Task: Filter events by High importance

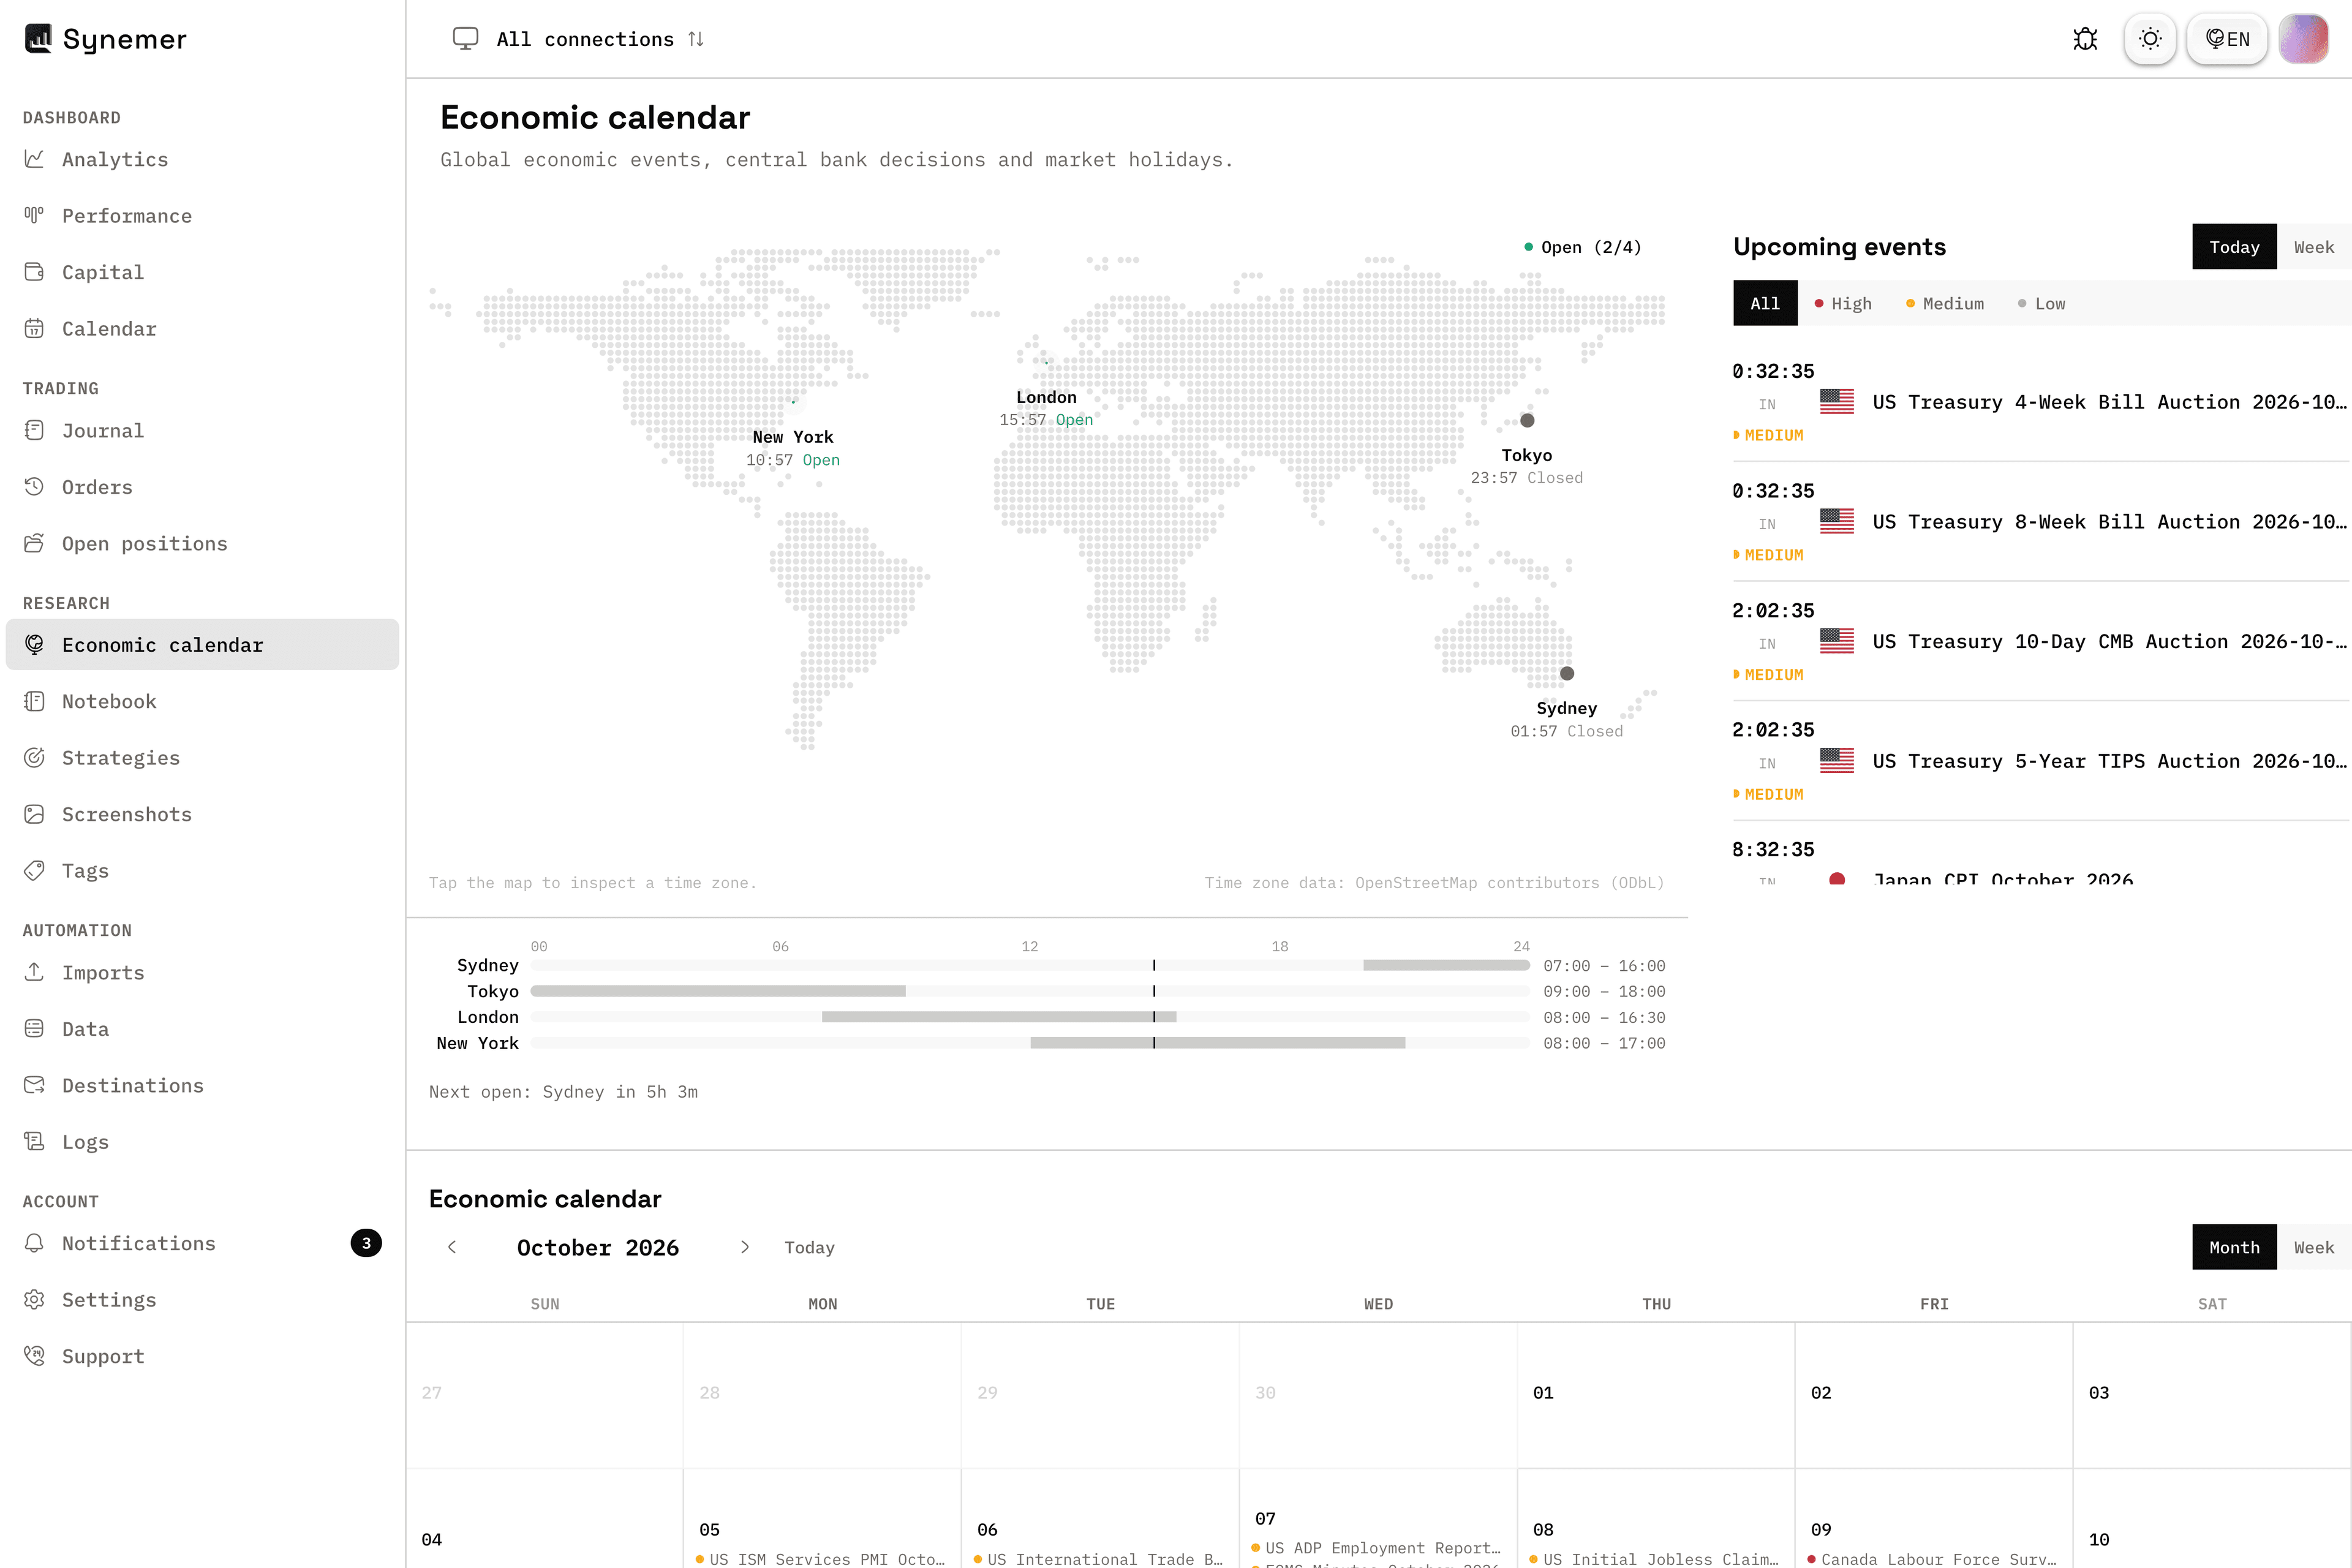Action: click(1843, 303)
